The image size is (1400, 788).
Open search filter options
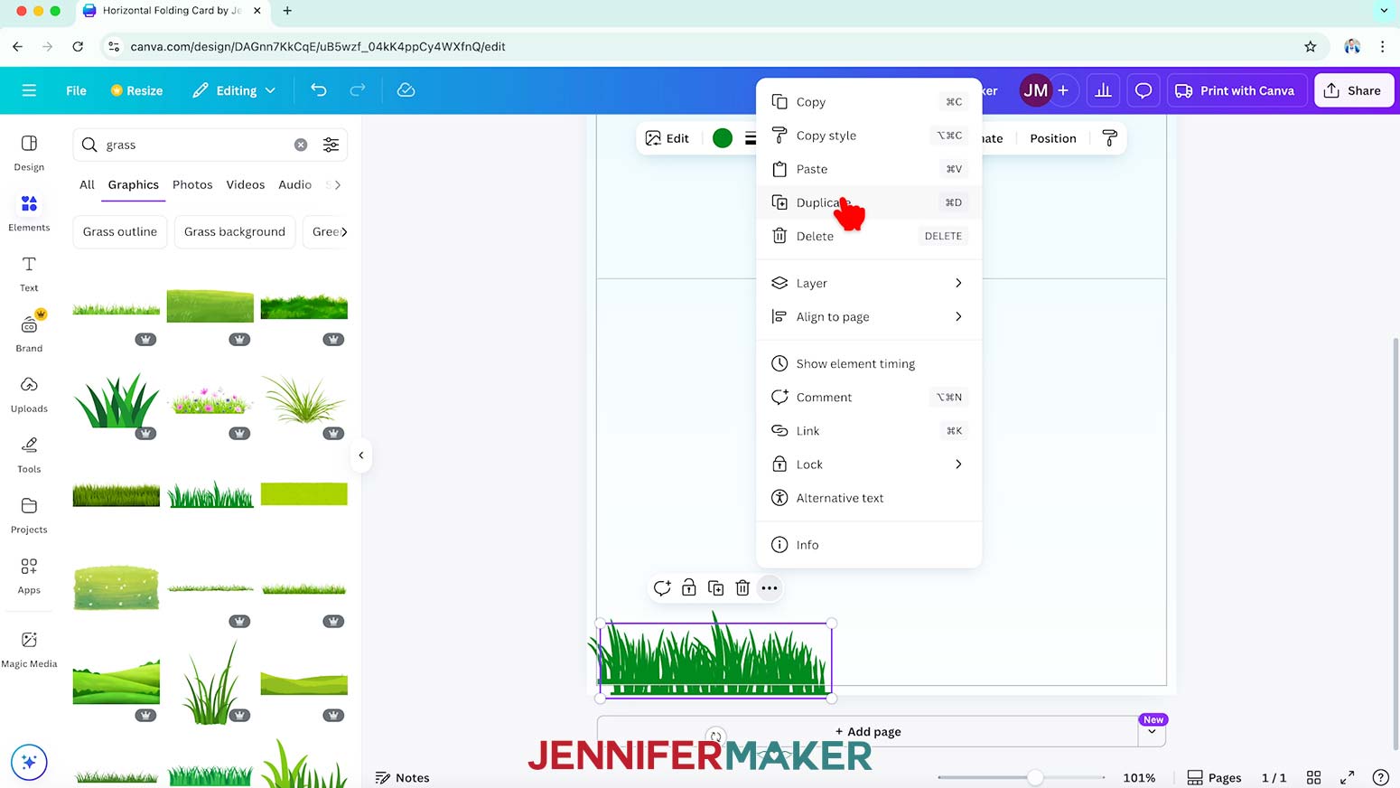tap(331, 145)
